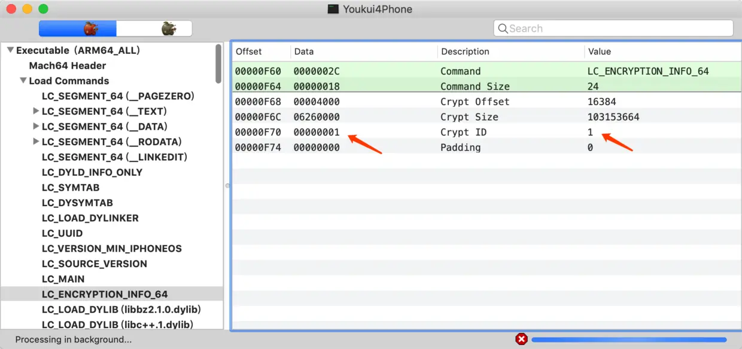Click data cell 00004000

317,102
